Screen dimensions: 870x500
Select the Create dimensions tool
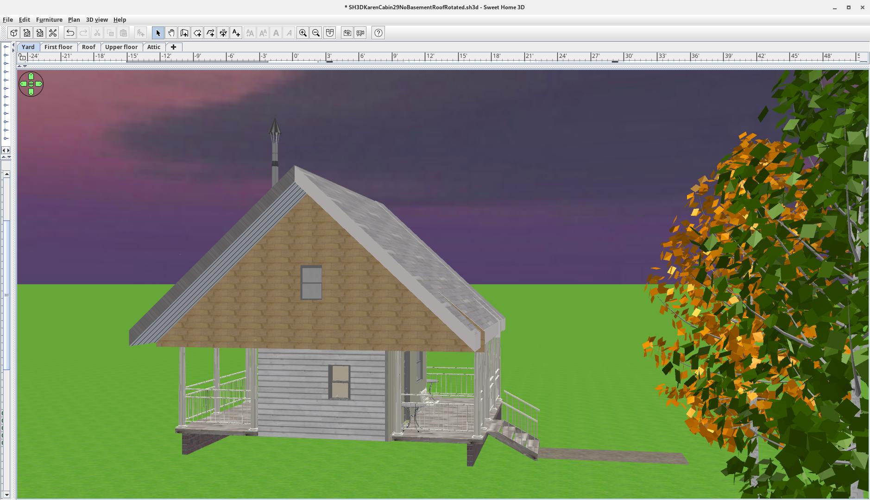223,33
